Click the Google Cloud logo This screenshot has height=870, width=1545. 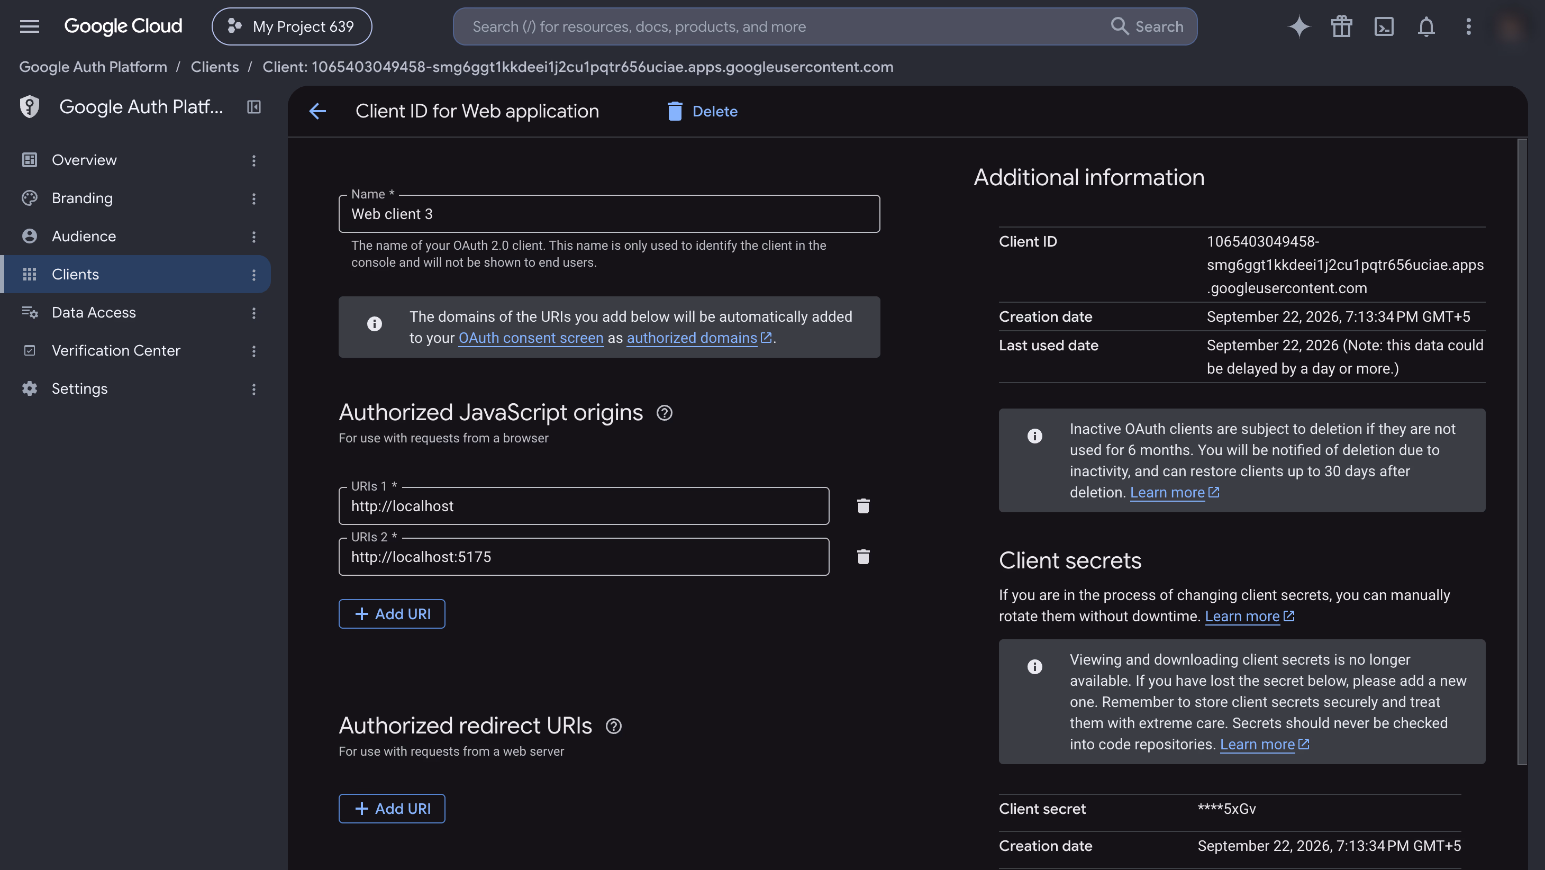pyautogui.click(x=123, y=26)
